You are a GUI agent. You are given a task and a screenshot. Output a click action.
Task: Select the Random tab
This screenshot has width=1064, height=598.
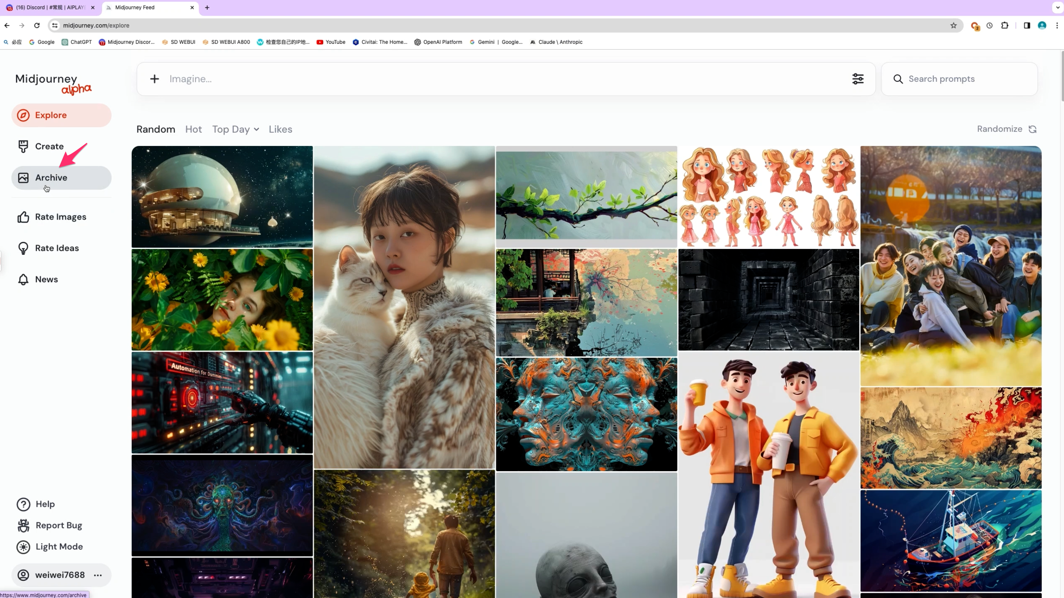click(156, 130)
